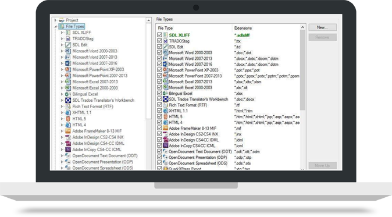Click the SDL Edit icon in the tree
The image size is (392, 217).
pyautogui.click(x=68, y=45)
